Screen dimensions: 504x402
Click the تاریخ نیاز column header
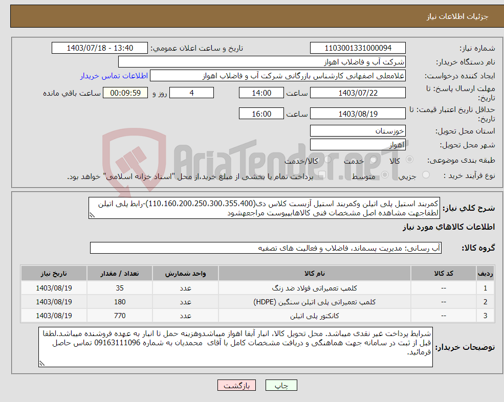(x=54, y=274)
